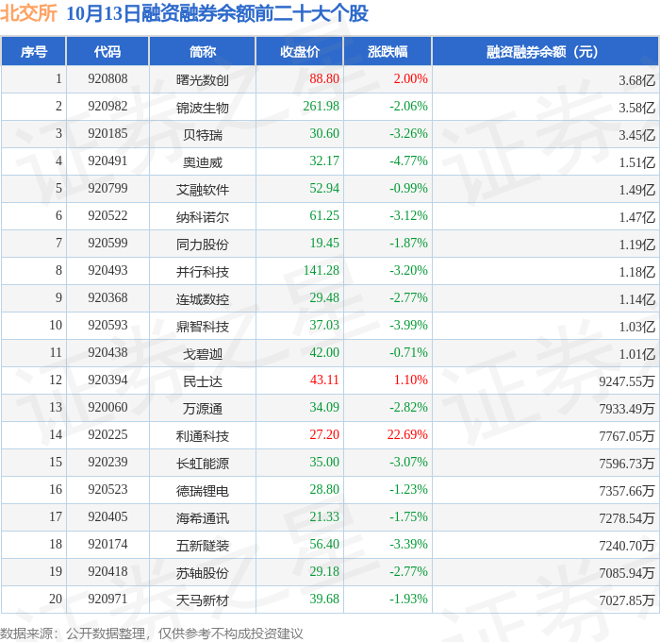Click stock code 920368
This screenshot has width=660, height=642.
coord(107,298)
